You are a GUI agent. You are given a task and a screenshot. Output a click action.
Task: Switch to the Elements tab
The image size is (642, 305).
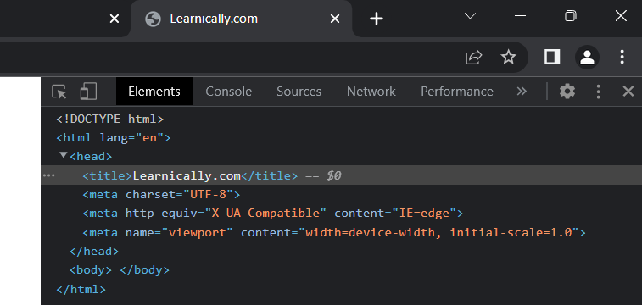click(154, 91)
